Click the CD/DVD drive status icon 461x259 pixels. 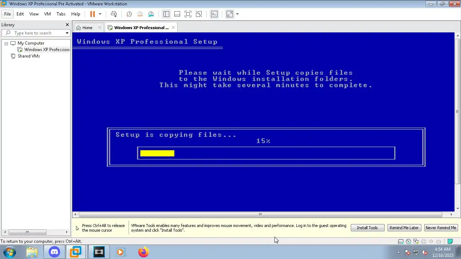pyautogui.click(x=408, y=241)
